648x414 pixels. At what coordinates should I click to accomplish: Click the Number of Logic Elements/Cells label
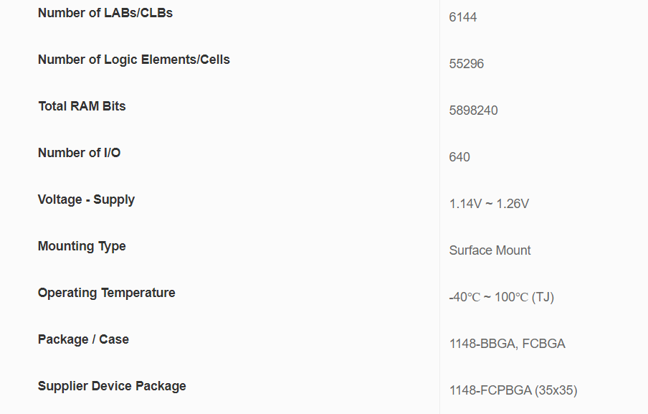(134, 60)
